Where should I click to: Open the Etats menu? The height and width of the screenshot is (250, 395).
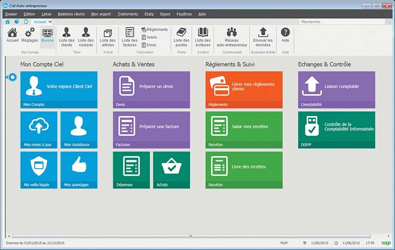tap(149, 14)
